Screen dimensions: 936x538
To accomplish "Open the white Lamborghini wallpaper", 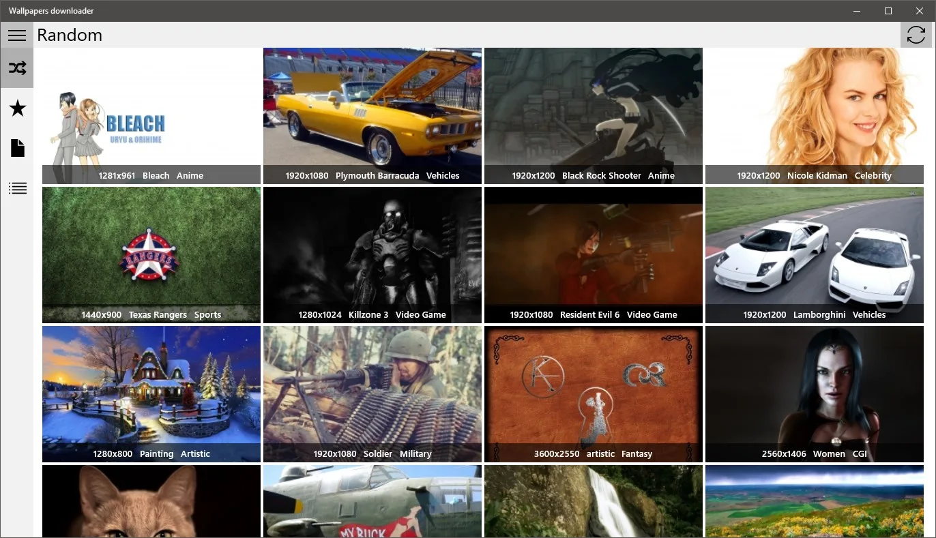I will (815, 255).
